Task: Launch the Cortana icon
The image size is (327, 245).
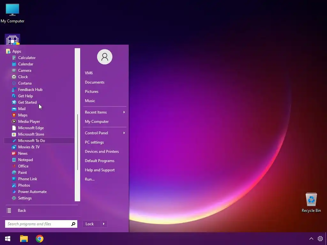Action: [14, 83]
